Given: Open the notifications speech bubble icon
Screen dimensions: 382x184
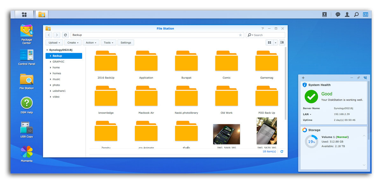Looking at the screenshot, I should pos(338,15).
